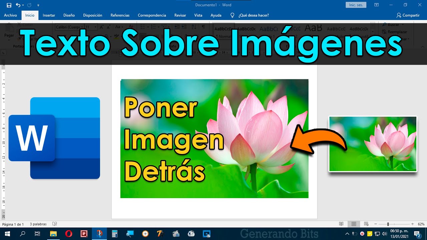The height and width of the screenshot is (240, 427).
Task: Switch to Read Mode view icon
Action: [341, 224]
